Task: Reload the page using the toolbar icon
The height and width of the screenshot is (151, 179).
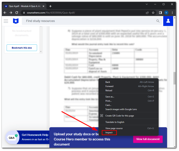Action: coord(17,13)
